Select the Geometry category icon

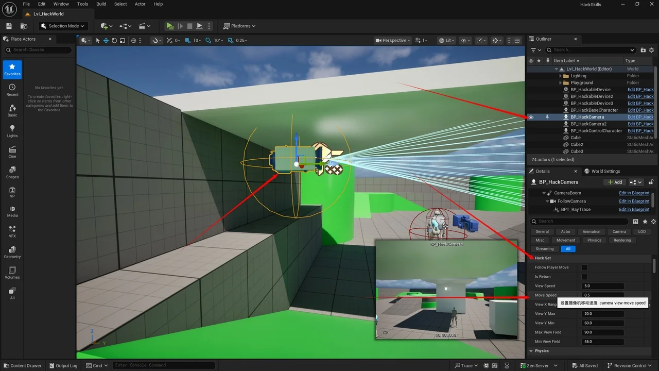[12, 251]
